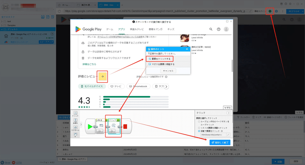The image size is (305, 165).
Task: Select the Chromebook filter chip
Action: pyautogui.click(x=138, y=86)
